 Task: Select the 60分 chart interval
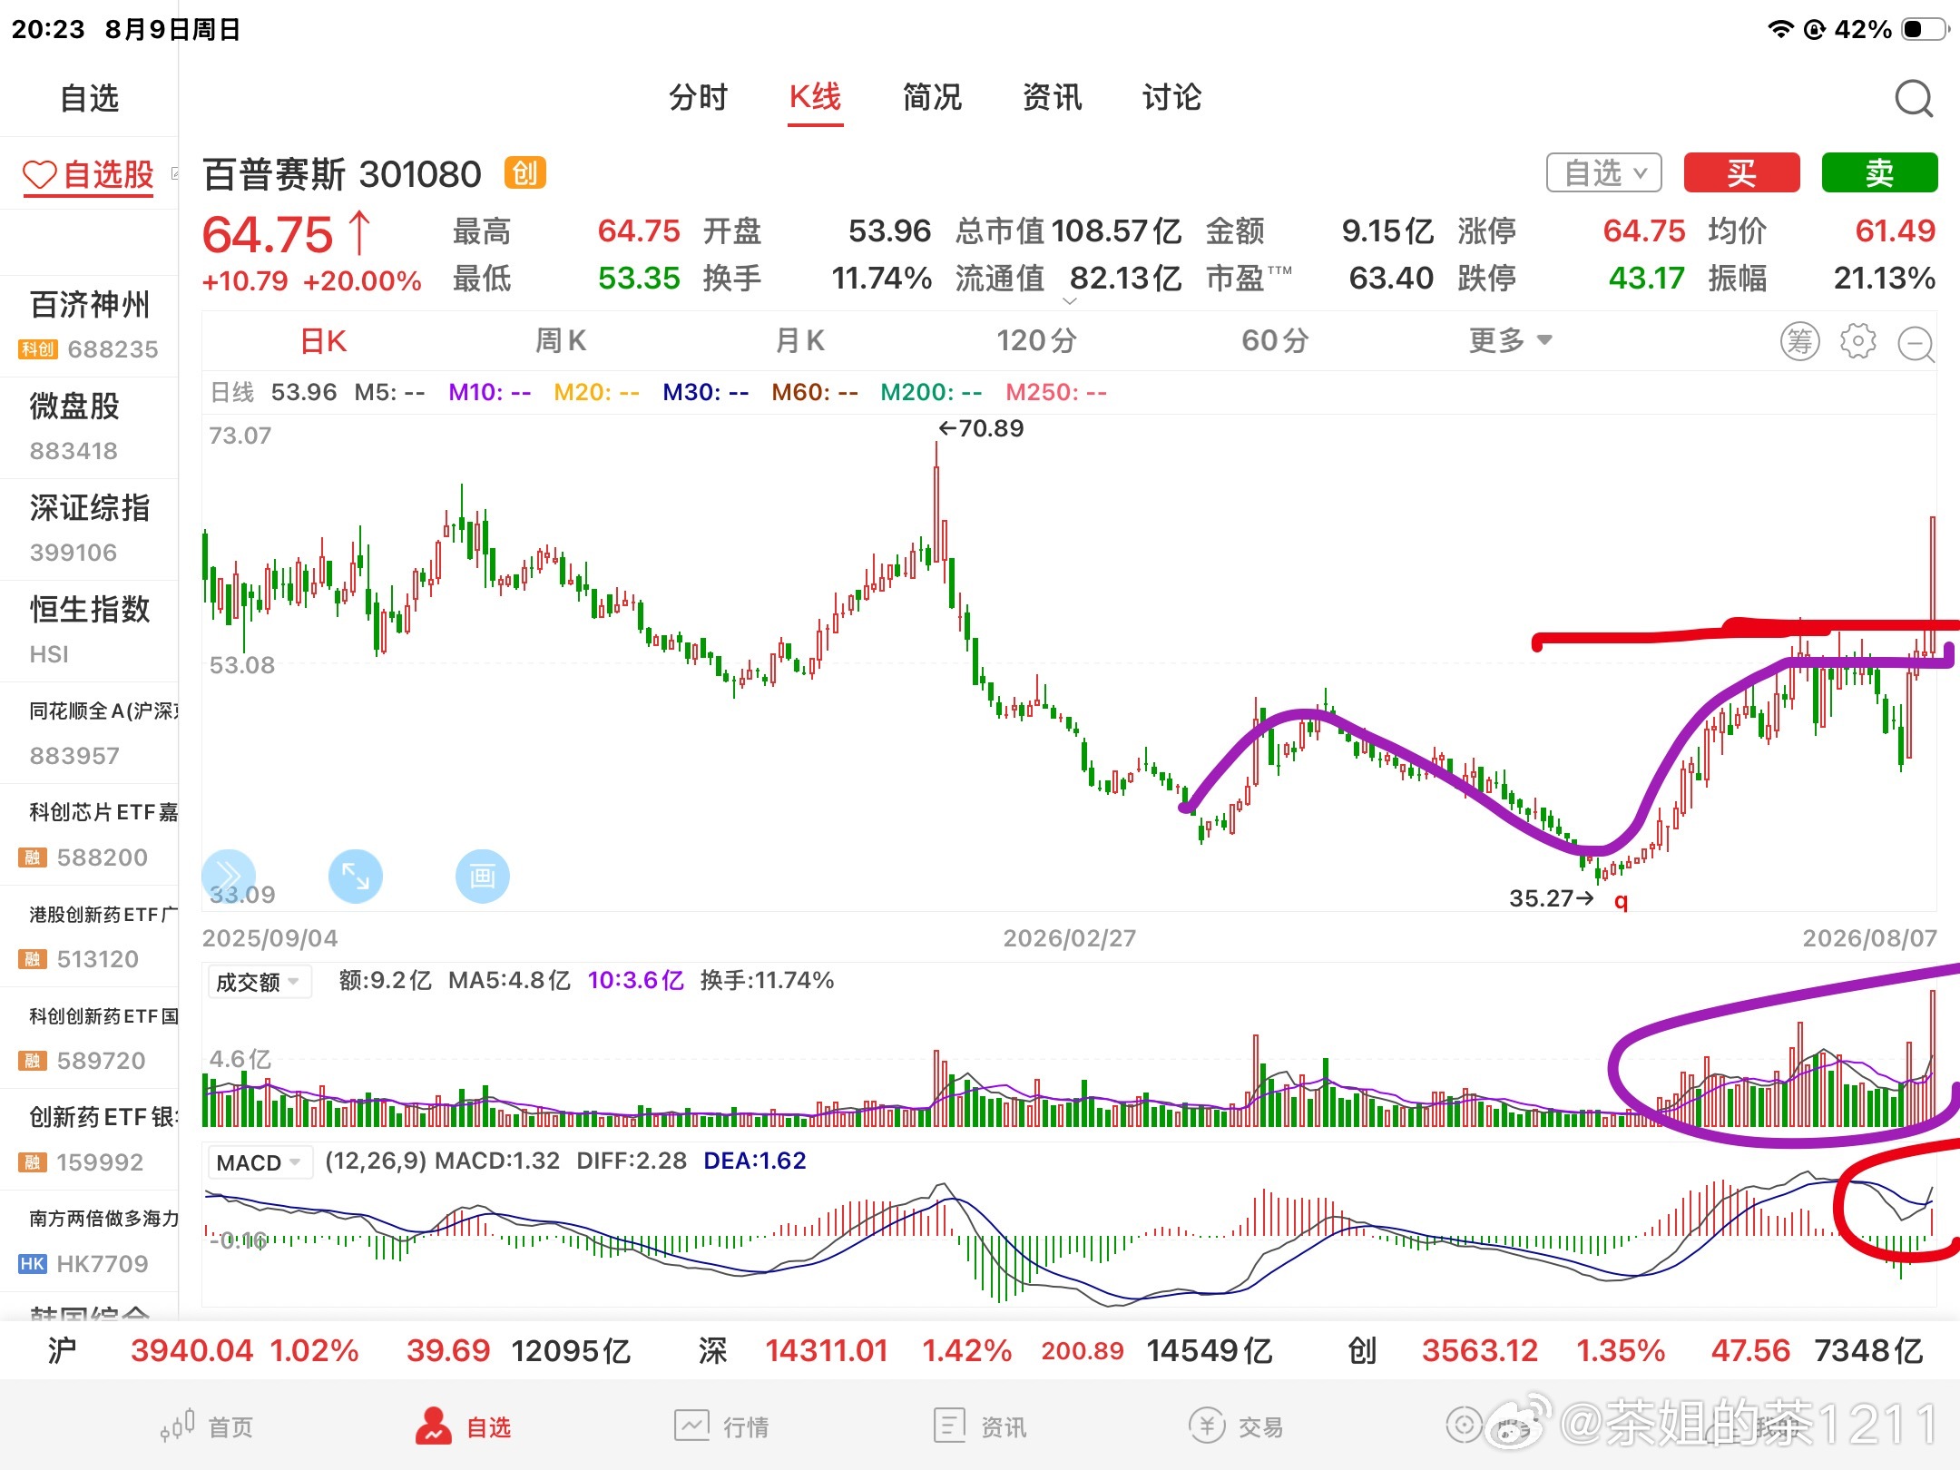click(1275, 340)
